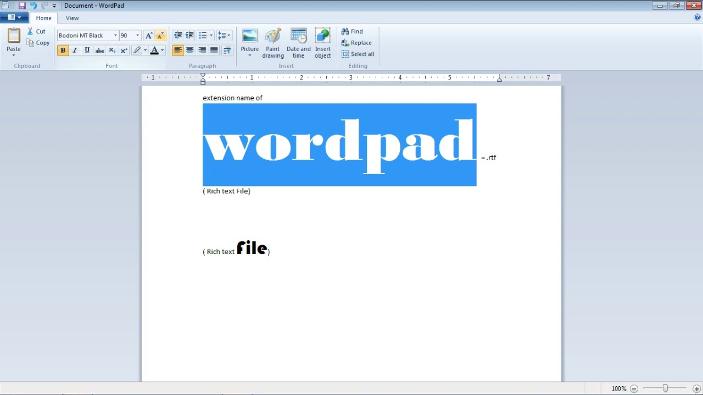703x395 pixels.
Task: Toggle strikethrough formatting
Action: coord(99,50)
